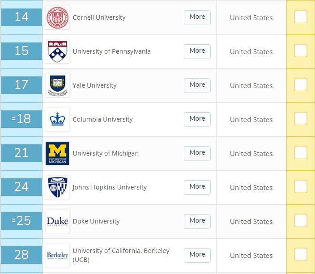Open the Johns Hopkins University name link
The width and height of the screenshot is (315, 274).
click(110, 187)
